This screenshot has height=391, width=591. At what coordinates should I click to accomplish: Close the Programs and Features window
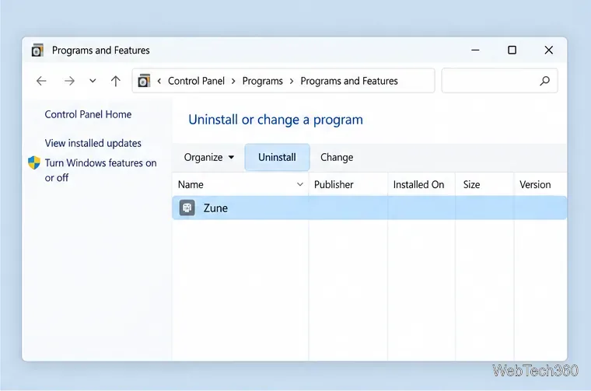549,50
